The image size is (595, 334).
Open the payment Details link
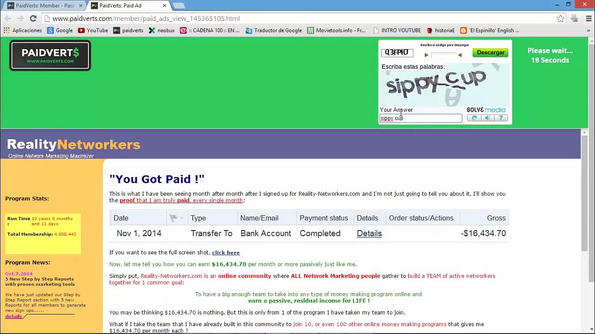369,233
